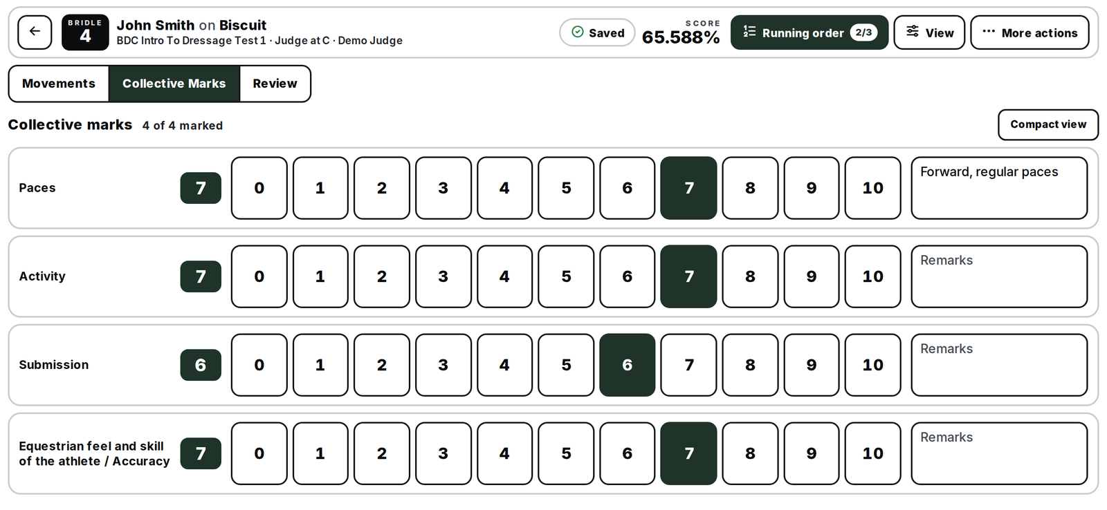Set Paces mark to 8
Viewport: 1107px width, 510px height.
pos(750,188)
